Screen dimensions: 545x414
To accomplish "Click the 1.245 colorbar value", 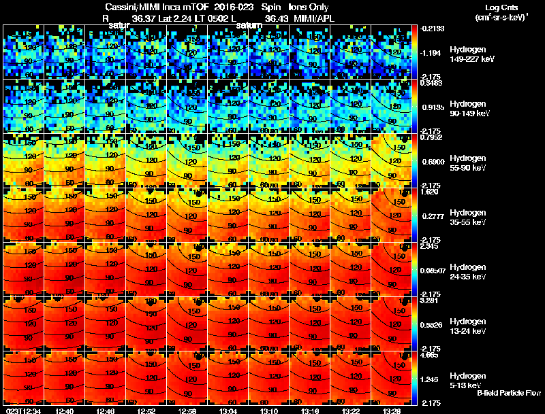I will [430, 380].
